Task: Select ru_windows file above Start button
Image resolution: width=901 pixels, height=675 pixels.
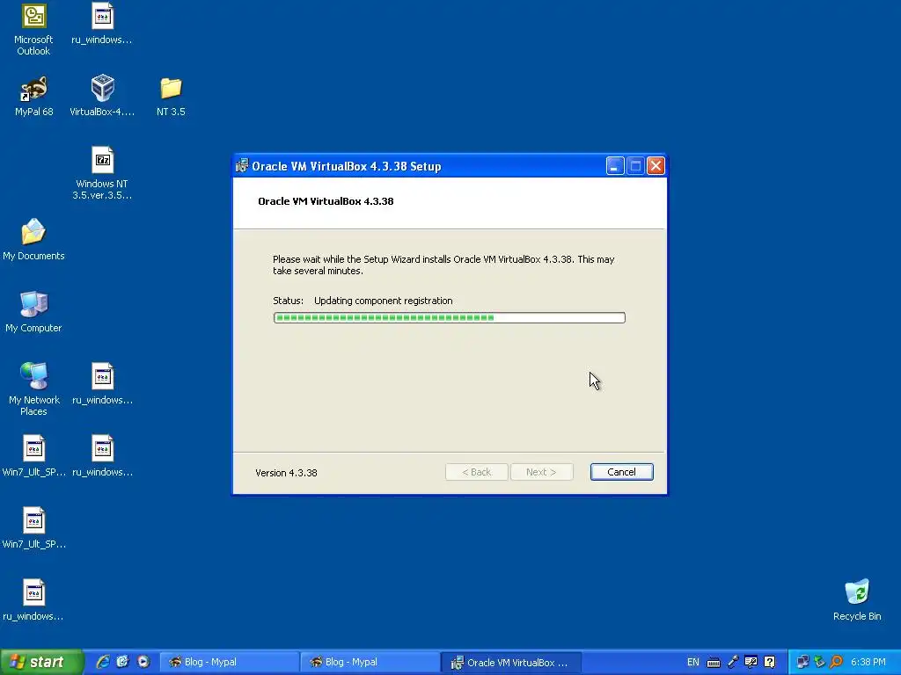Action: pos(33,599)
